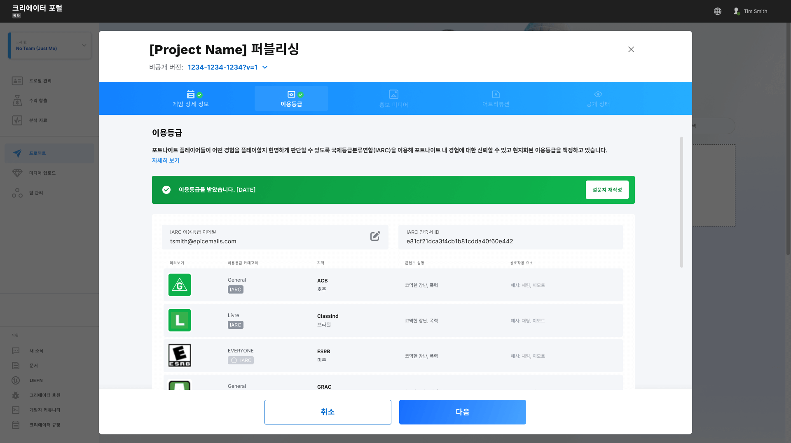Edit the IARC rating email pencil icon

(375, 236)
